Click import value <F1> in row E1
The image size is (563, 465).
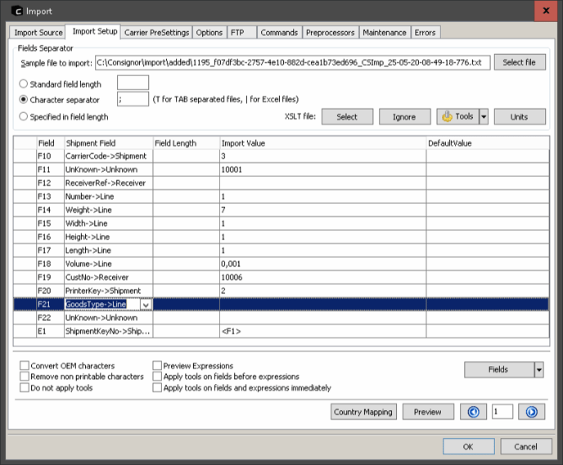coord(322,331)
